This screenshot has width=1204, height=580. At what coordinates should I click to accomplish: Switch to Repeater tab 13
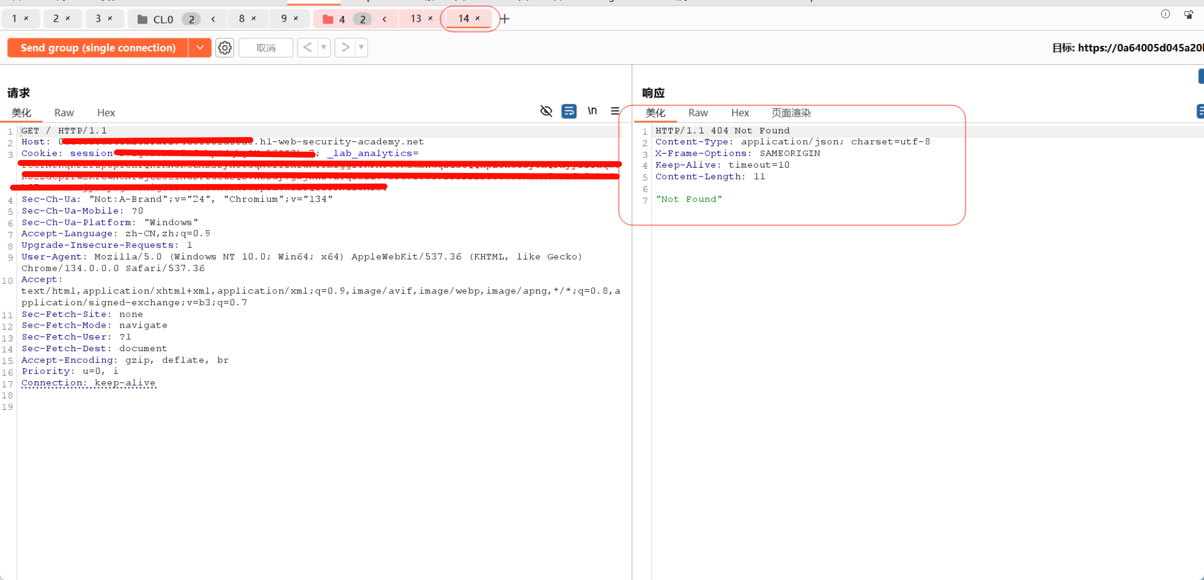point(416,19)
